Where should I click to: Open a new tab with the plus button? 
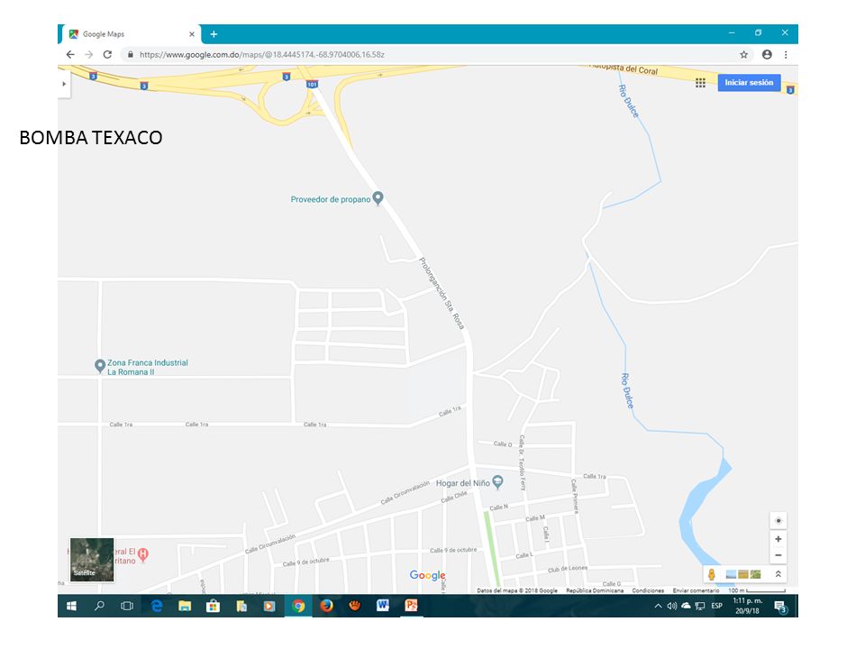tap(214, 34)
